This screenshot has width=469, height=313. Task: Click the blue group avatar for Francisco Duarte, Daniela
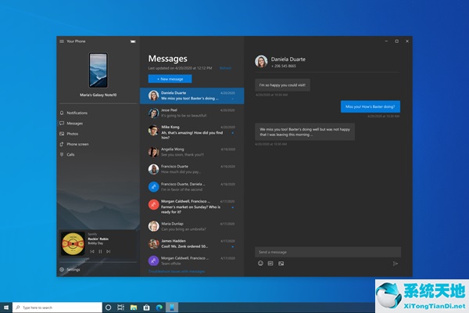tap(153, 187)
